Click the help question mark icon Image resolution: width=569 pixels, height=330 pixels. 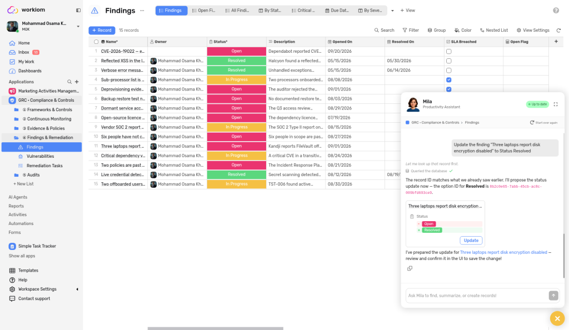click(556, 11)
